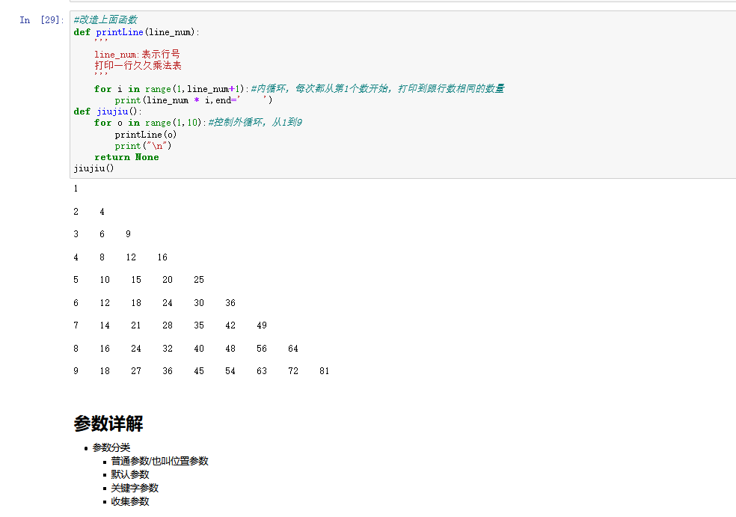This screenshot has height=517, width=736.
Task: Click the 'def jiujiu():' line
Action: pos(108,111)
